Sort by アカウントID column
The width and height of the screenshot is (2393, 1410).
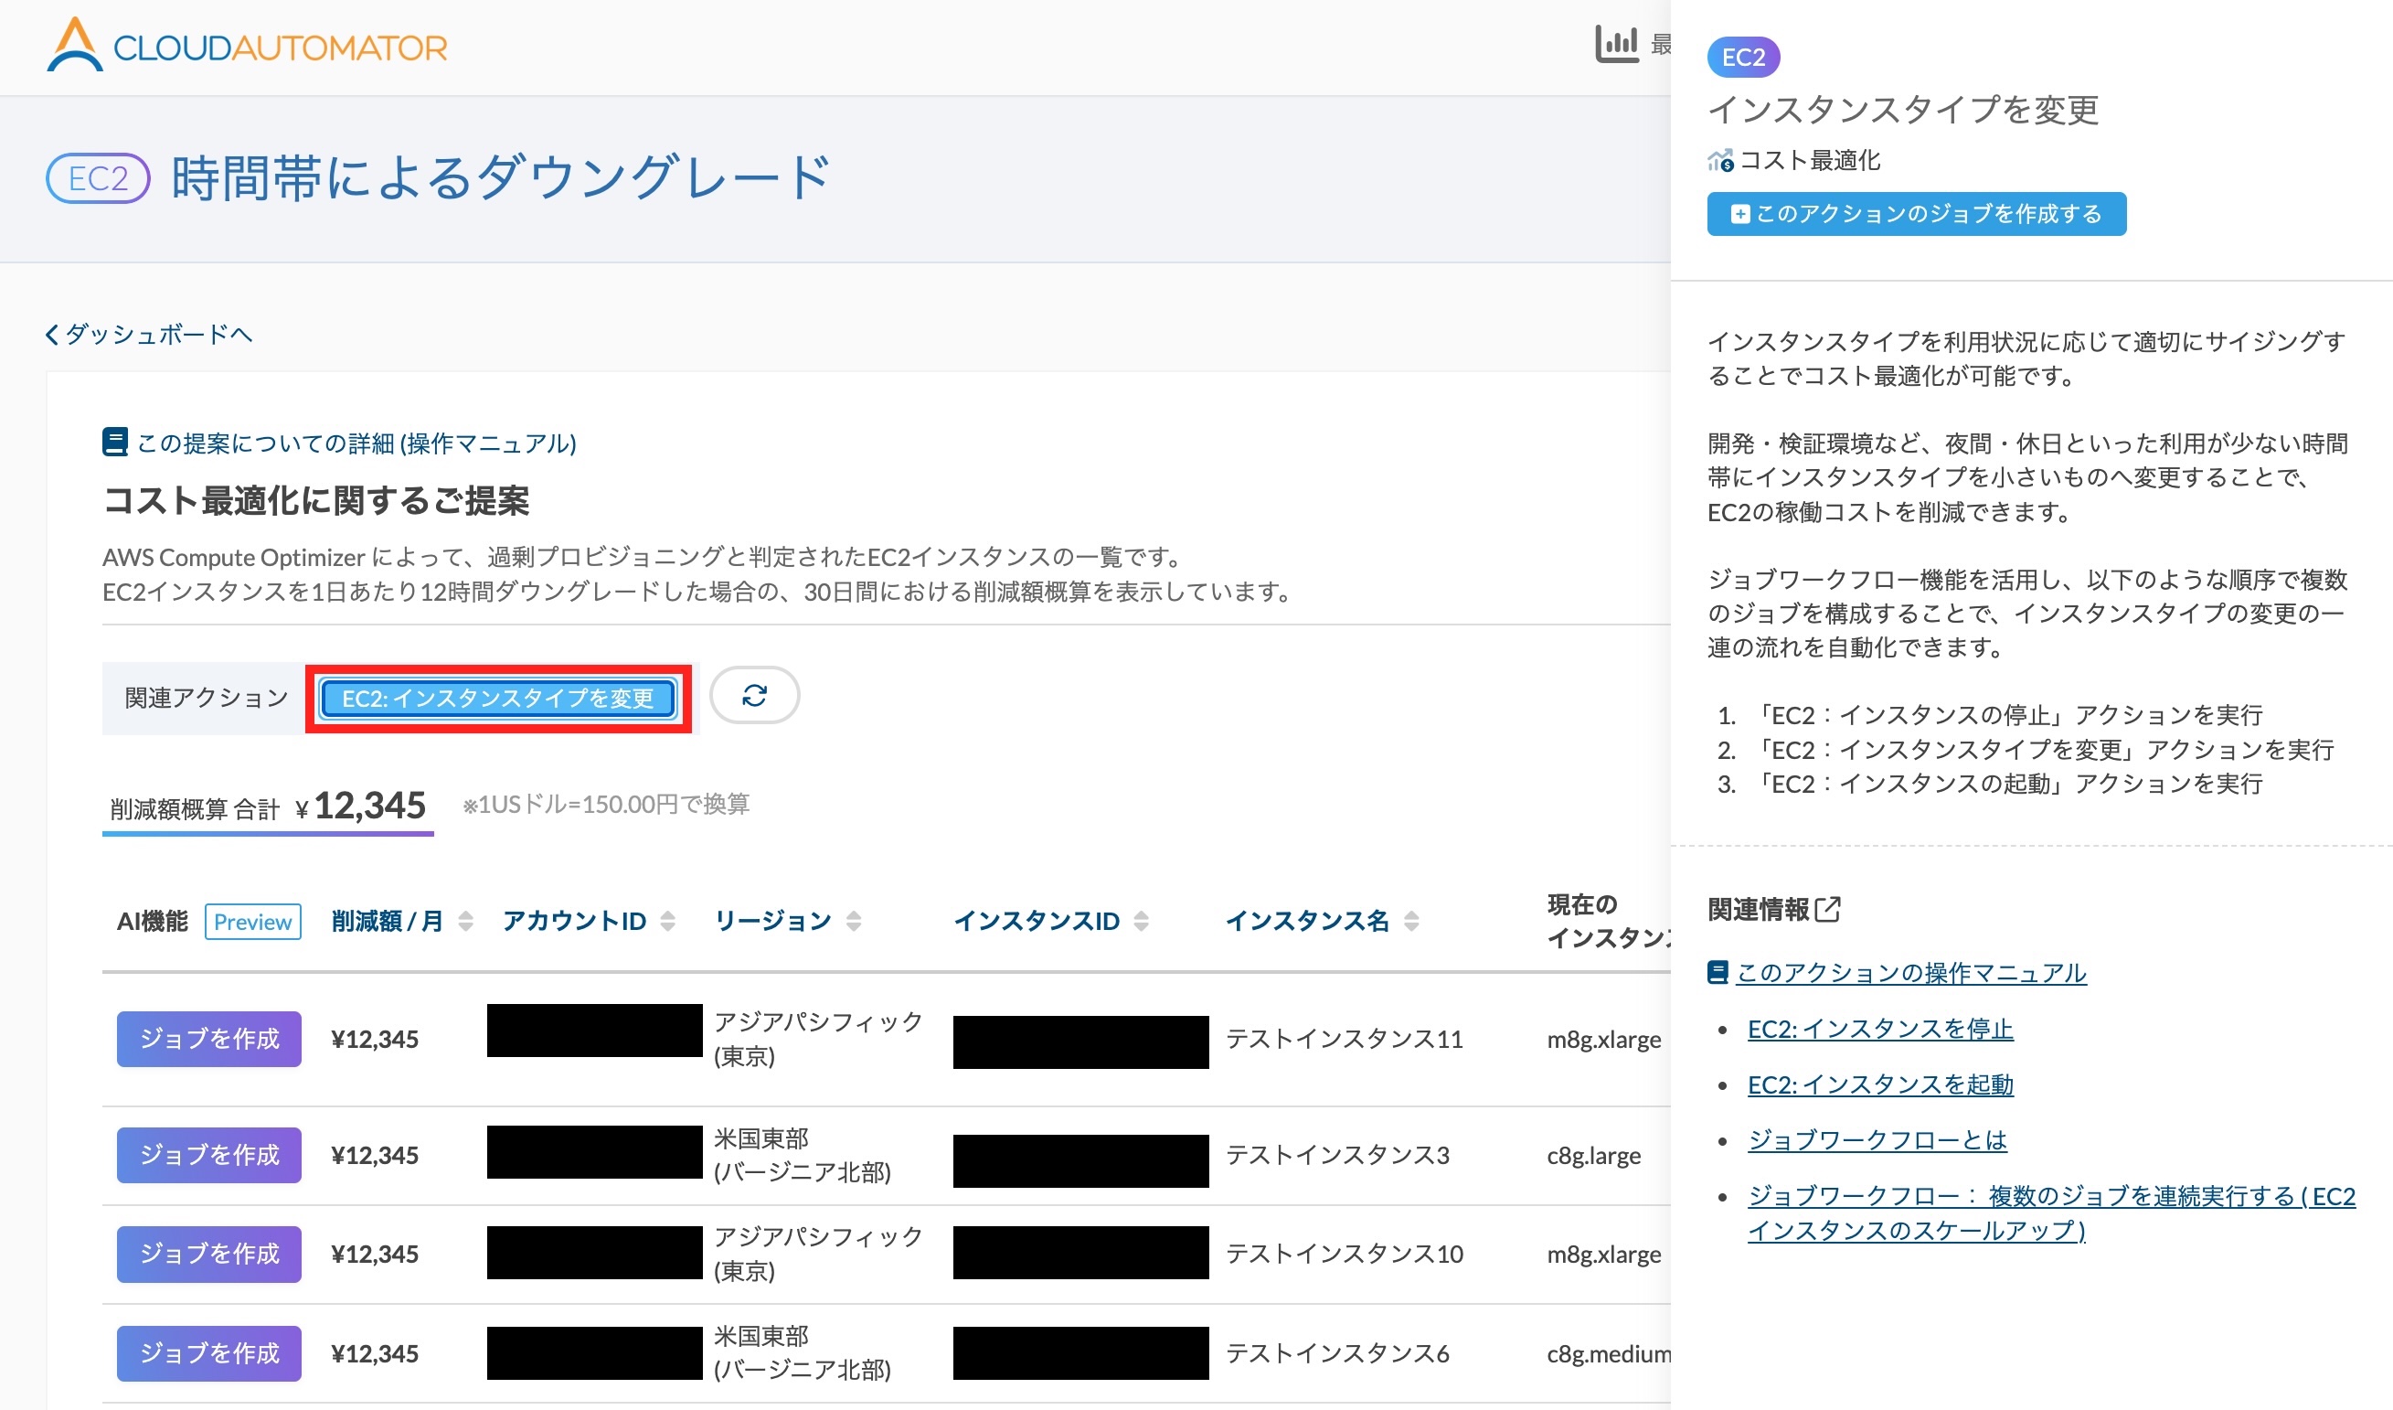click(x=589, y=921)
